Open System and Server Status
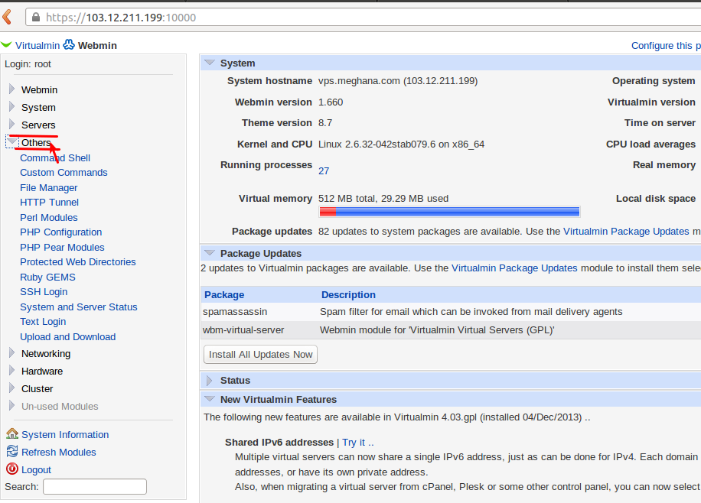Image resolution: width=701 pixels, height=503 pixels. 79,307
